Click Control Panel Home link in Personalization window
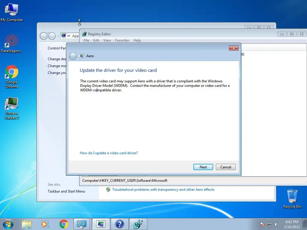Screen dimensions: 307x230 [x=57, y=48]
